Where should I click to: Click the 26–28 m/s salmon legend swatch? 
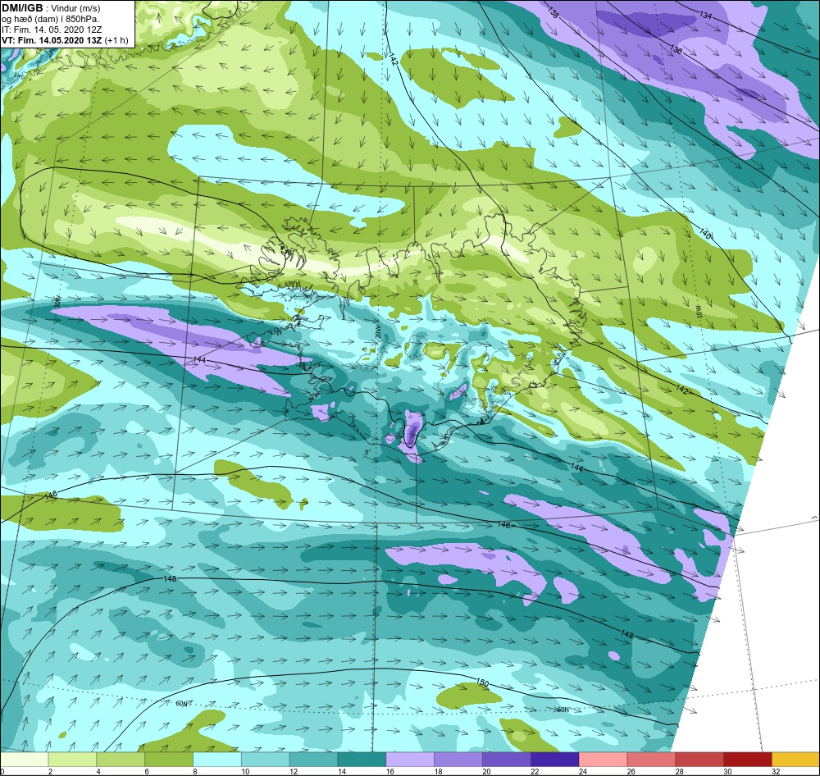pos(651,760)
